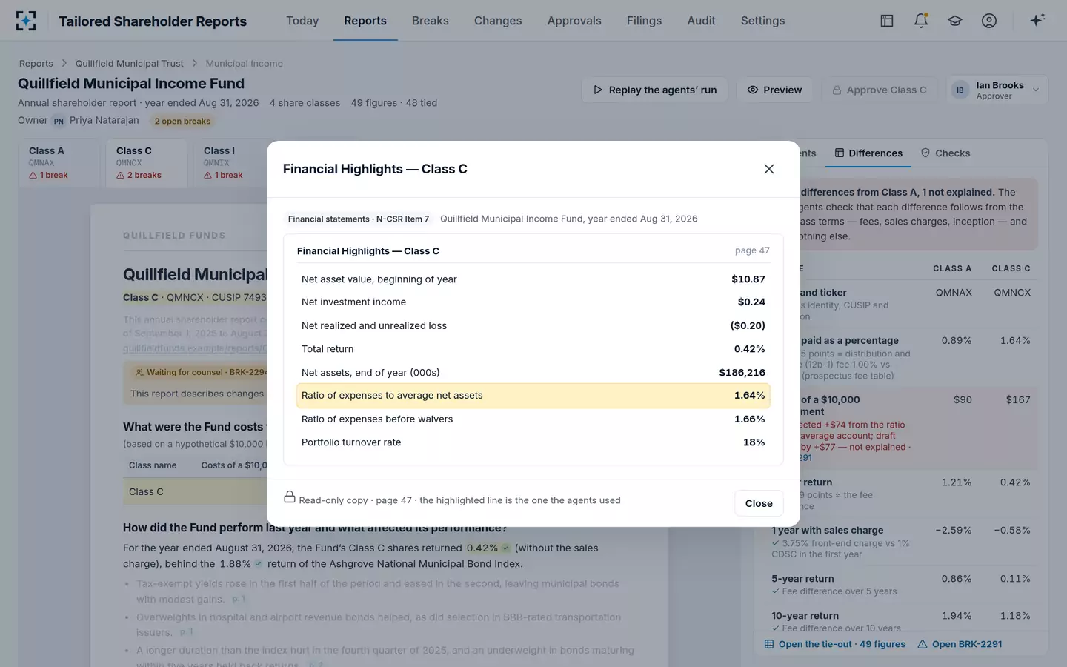Close the Financial Highlights dialog with X
Image resolution: width=1067 pixels, height=667 pixels.
769,169
